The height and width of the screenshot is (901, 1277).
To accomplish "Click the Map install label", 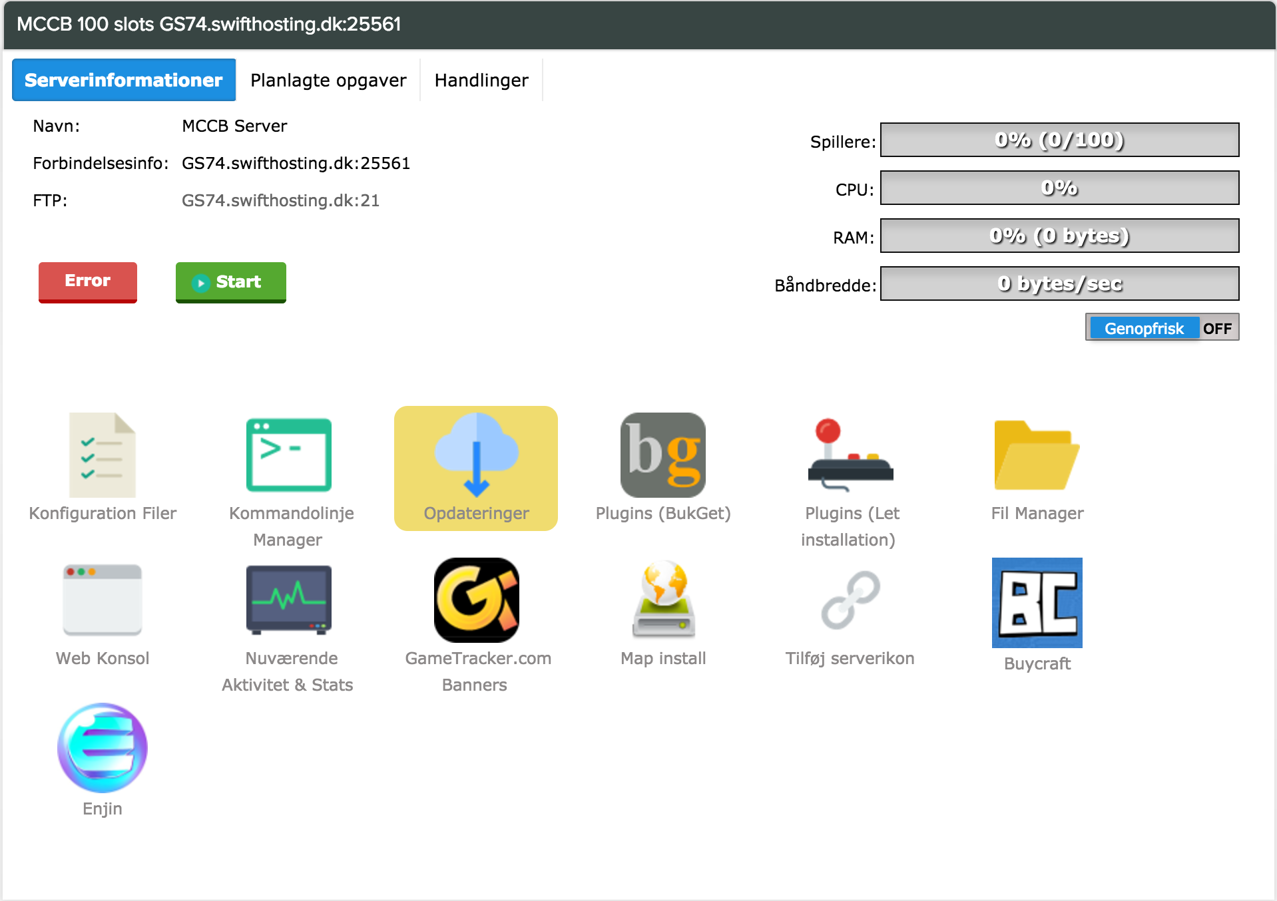I will pos(663,658).
